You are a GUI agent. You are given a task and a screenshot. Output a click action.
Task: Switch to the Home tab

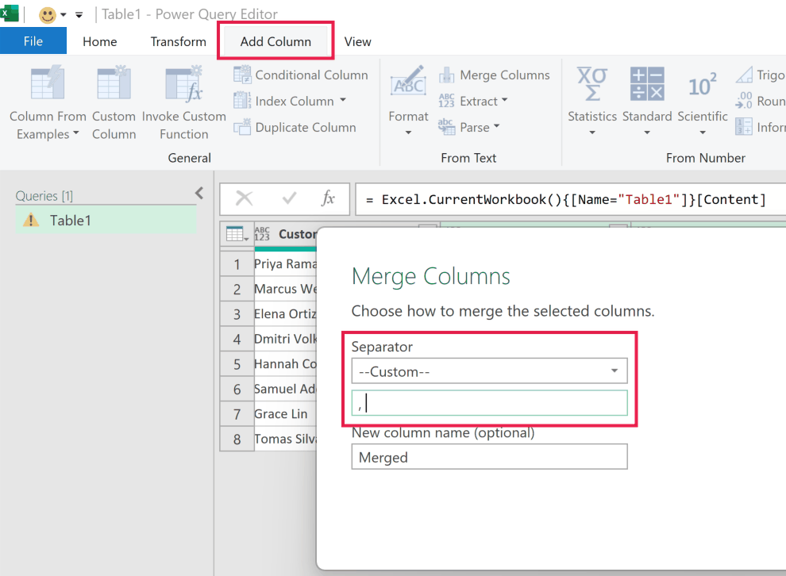coord(100,41)
